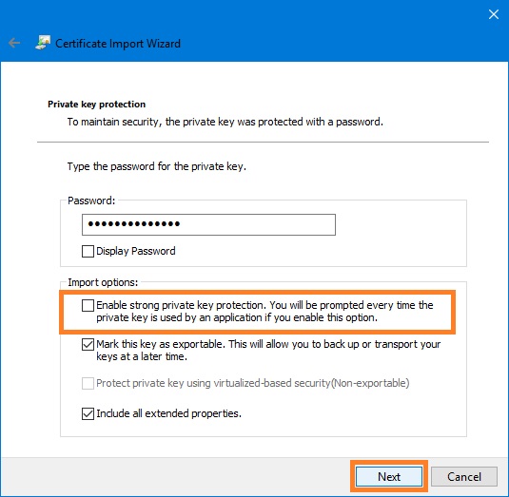Focus the private key Password field
This screenshot has height=497, width=509.
pos(208,224)
